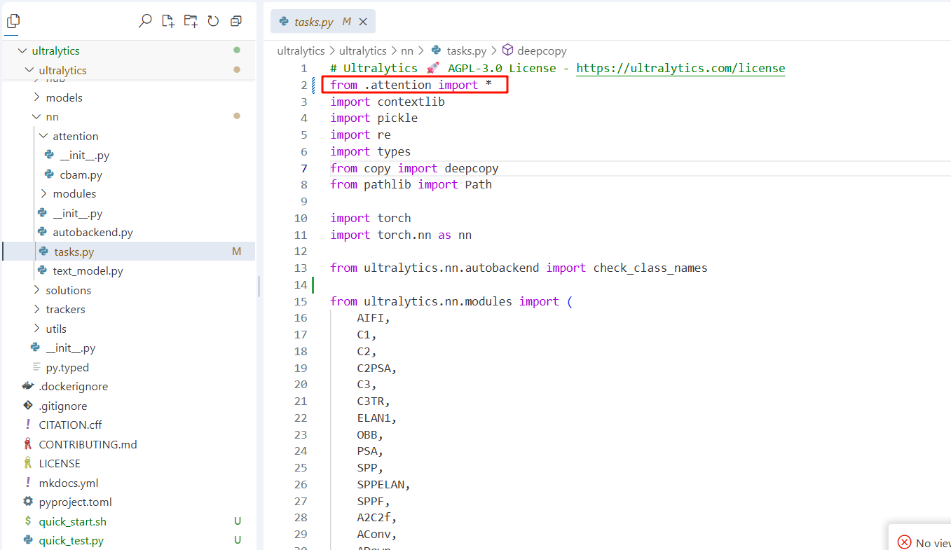Create a new file with toolbar icon
The image size is (951, 550).
click(168, 21)
